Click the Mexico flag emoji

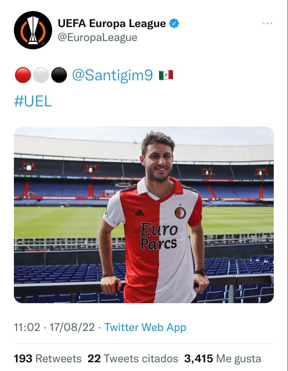166,75
